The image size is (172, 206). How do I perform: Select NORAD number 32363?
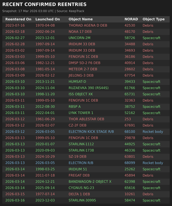tap(130, 100)
